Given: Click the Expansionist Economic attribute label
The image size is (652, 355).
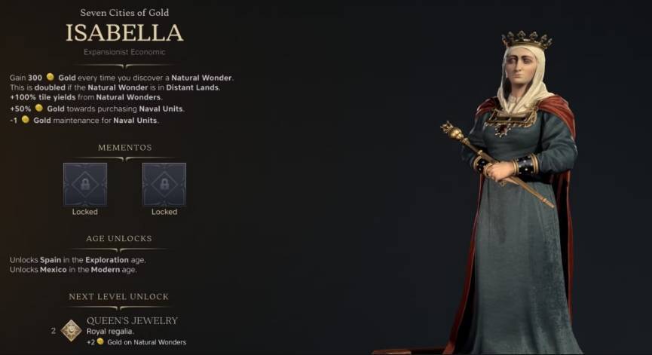Looking at the screenshot, I should [x=124, y=52].
